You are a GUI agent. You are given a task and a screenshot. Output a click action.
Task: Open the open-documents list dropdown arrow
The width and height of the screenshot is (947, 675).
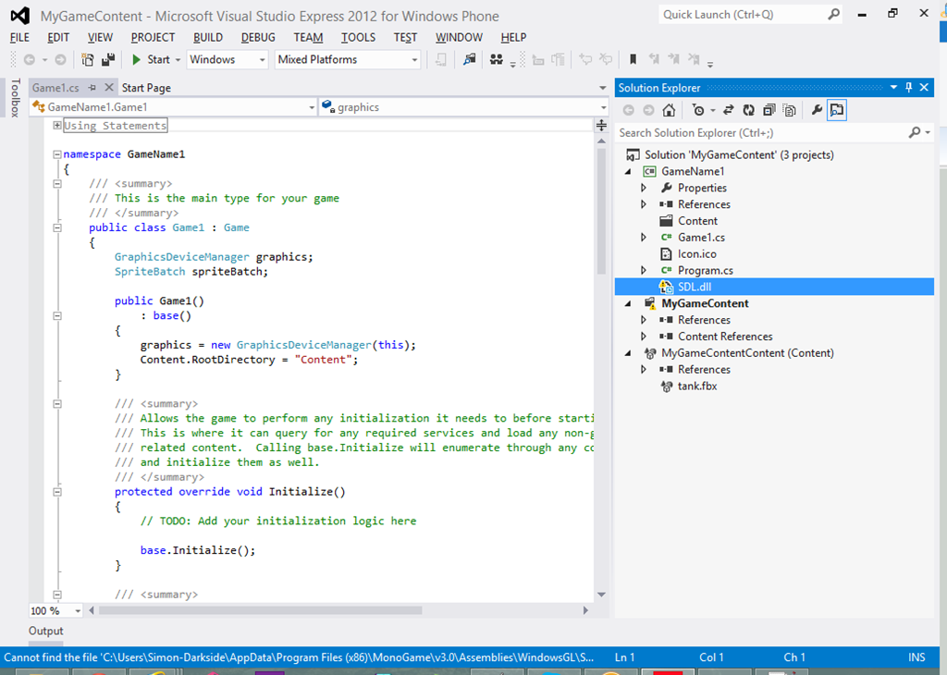point(602,88)
